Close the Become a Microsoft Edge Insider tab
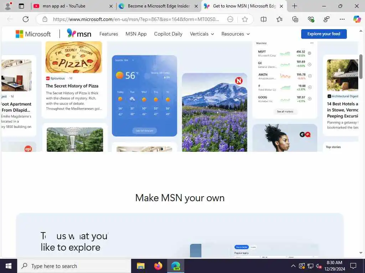Image resolution: width=365 pixels, height=273 pixels. click(196, 6)
